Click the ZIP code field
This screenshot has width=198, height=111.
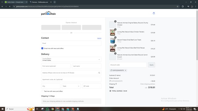click(92, 86)
